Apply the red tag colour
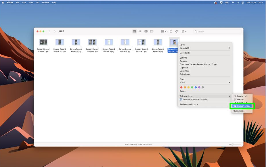This screenshot has width=266, height=167. 181,87
